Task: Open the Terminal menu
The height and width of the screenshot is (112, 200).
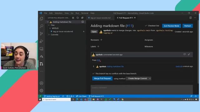Action: pos(85,13)
